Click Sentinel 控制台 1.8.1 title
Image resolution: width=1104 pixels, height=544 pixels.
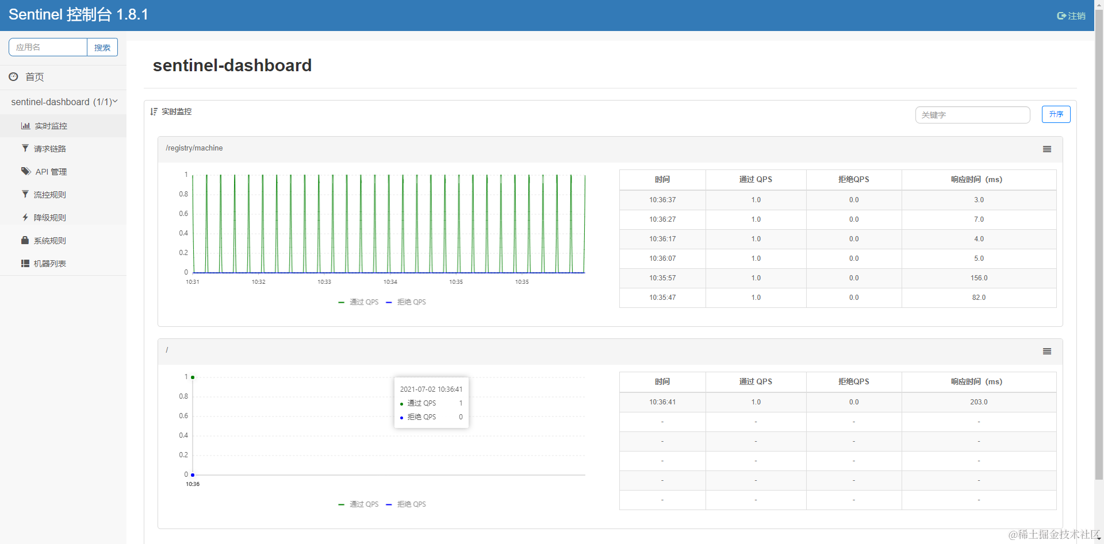pos(79,15)
